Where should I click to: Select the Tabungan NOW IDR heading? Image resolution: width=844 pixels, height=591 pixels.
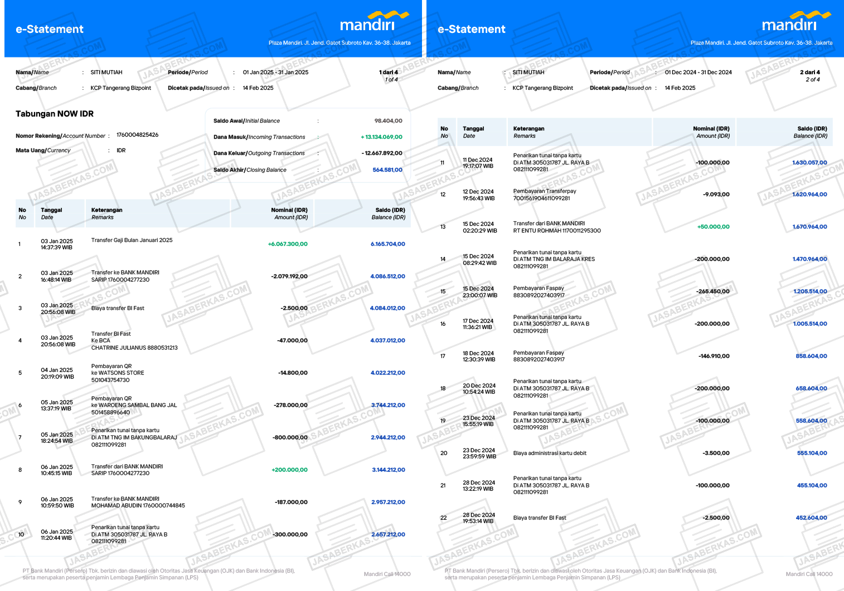(55, 114)
